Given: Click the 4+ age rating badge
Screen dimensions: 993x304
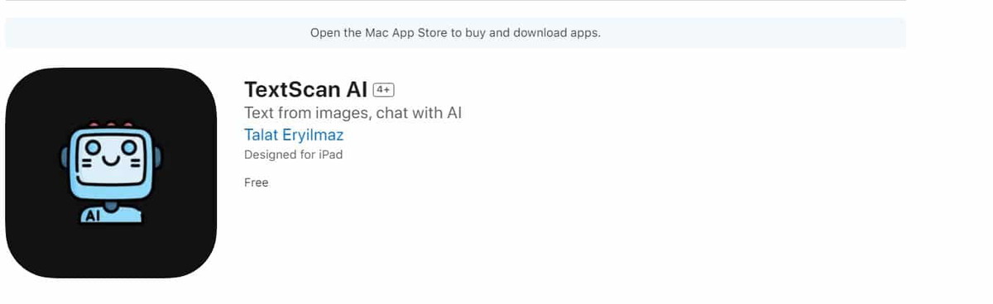Looking at the screenshot, I should (384, 89).
